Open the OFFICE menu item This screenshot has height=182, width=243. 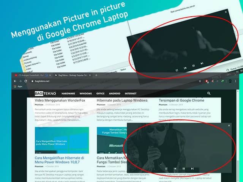(x=100, y=94)
